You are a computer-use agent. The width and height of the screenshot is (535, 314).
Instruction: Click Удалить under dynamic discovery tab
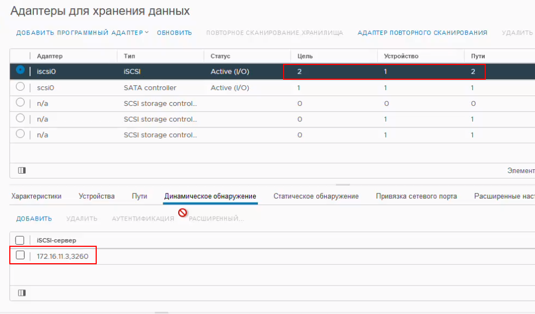tap(82, 218)
